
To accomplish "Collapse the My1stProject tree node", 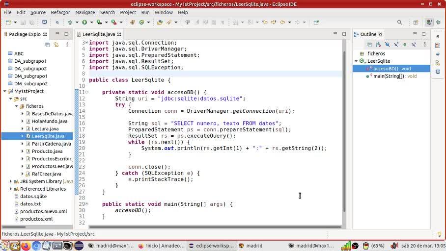I will tap(5, 91).
